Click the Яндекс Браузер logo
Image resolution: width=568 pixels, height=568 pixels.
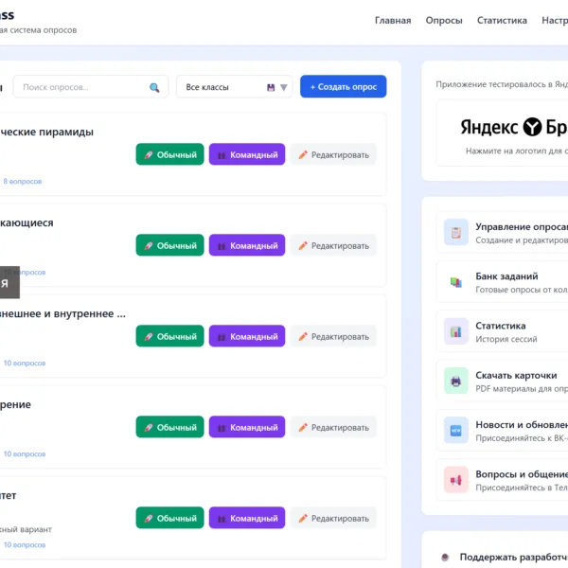(x=514, y=127)
